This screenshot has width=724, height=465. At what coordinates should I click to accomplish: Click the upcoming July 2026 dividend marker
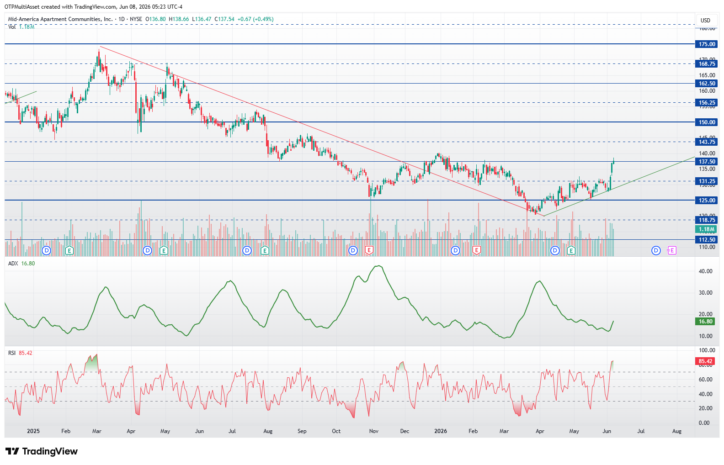click(x=656, y=250)
